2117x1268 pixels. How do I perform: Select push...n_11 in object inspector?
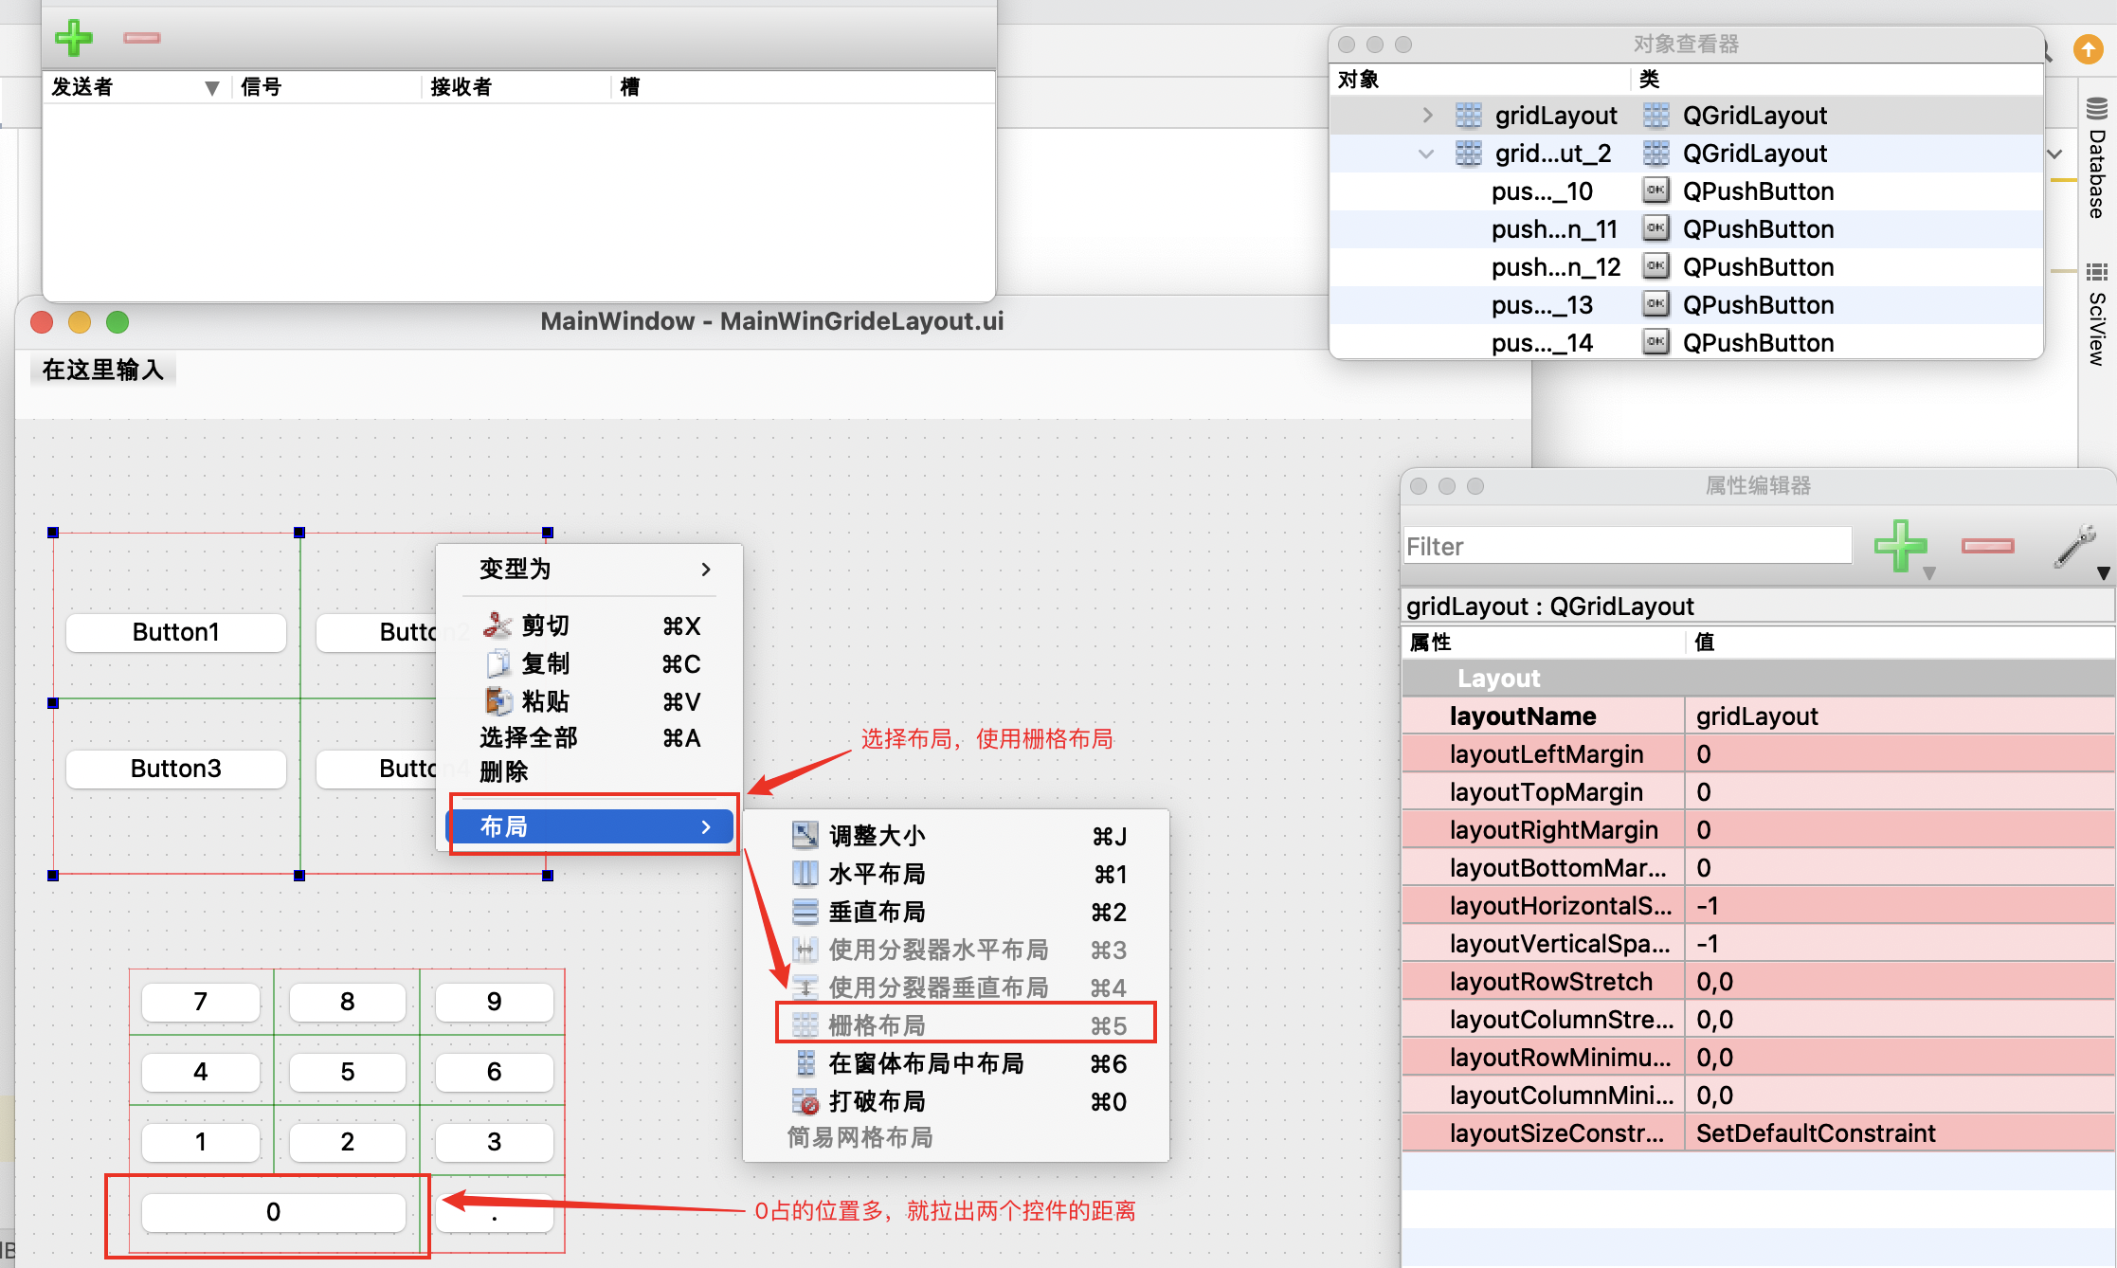click(1554, 229)
